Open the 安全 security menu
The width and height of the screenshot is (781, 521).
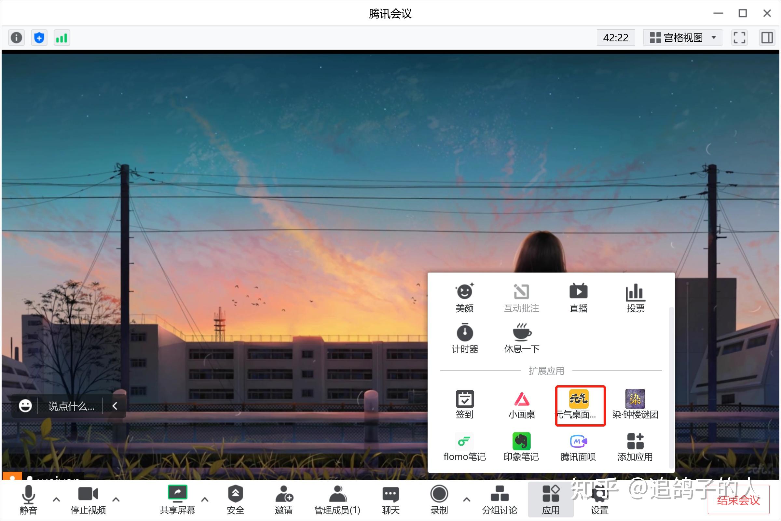pyautogui.click(x=235, y=500)
